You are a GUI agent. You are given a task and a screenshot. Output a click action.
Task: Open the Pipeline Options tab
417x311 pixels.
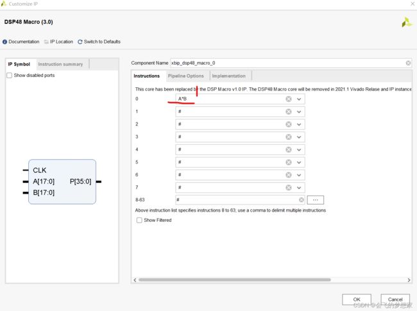click(186, 76)
